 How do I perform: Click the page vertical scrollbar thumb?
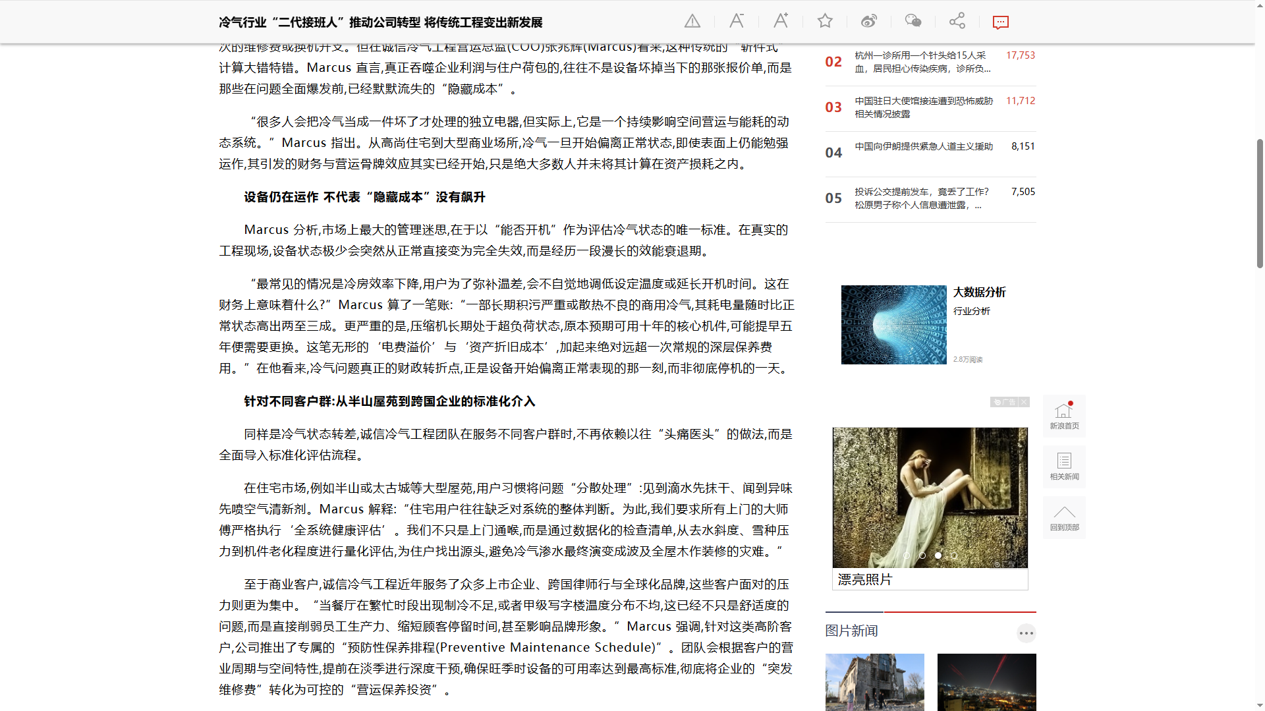click(x=1260, y=203)
